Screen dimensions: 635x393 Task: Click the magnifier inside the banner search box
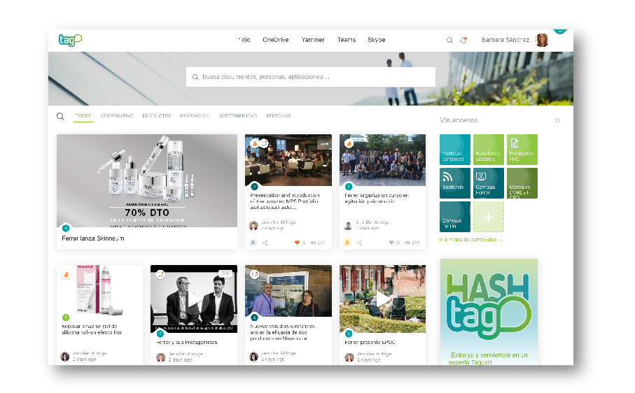point(195,77)
